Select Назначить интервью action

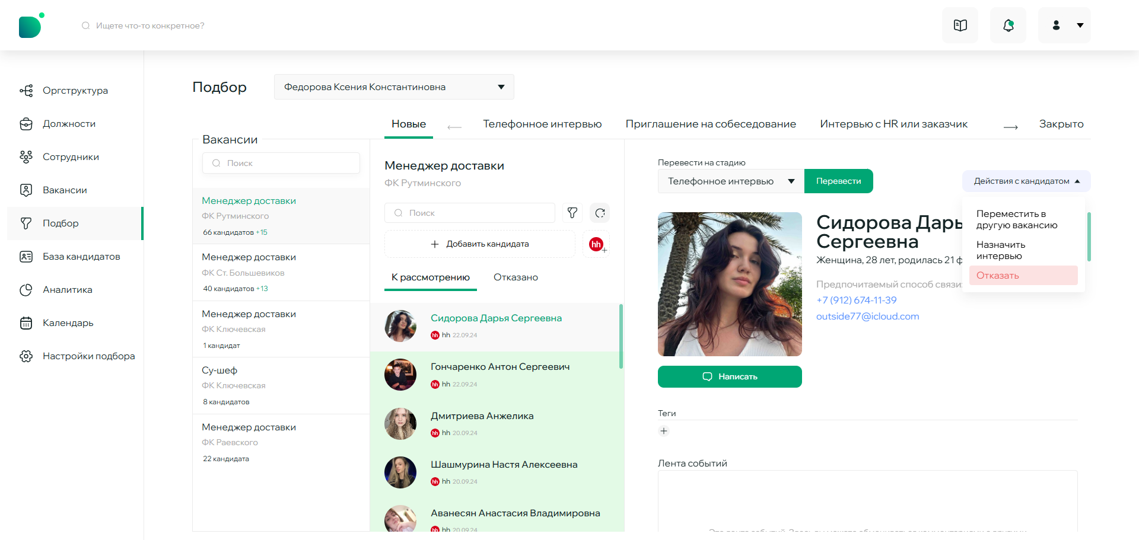[1023, 250]
